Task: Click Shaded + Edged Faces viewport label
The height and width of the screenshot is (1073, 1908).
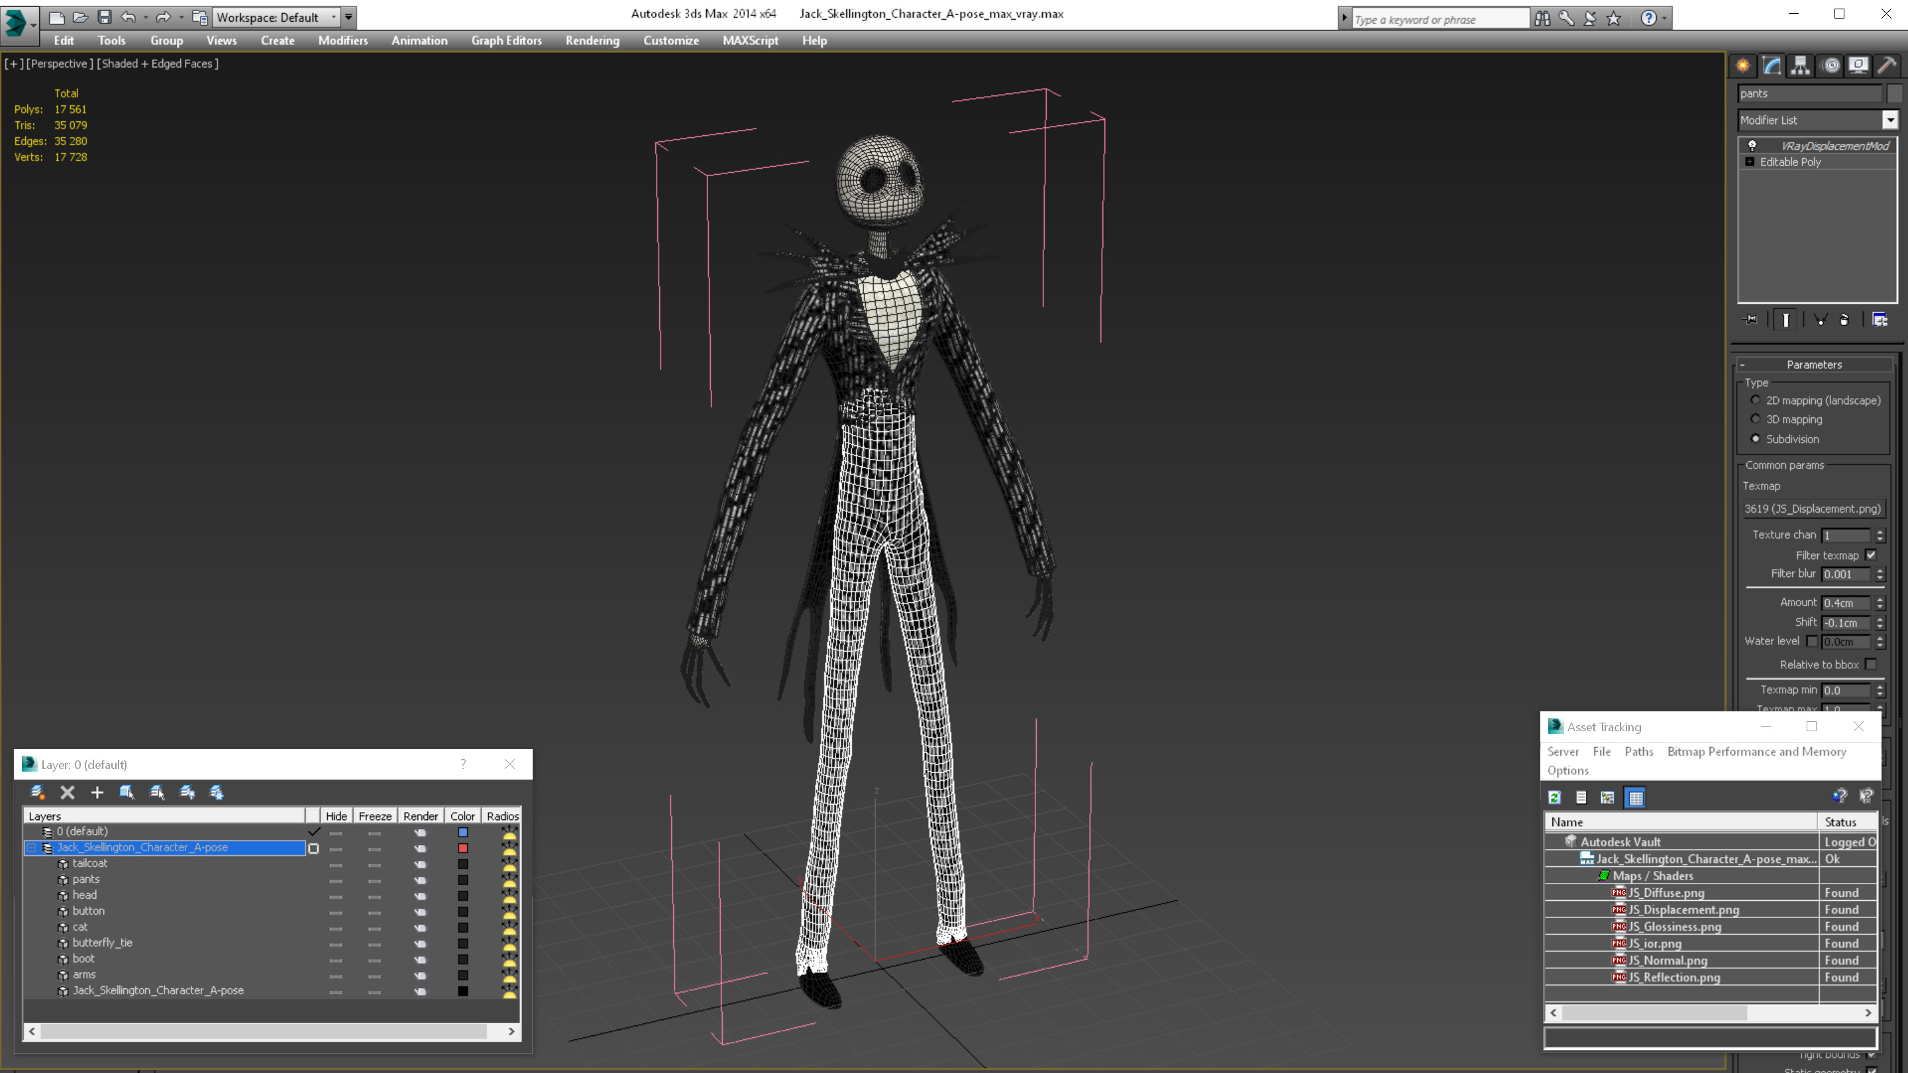Action: click(x=158, y=64)
